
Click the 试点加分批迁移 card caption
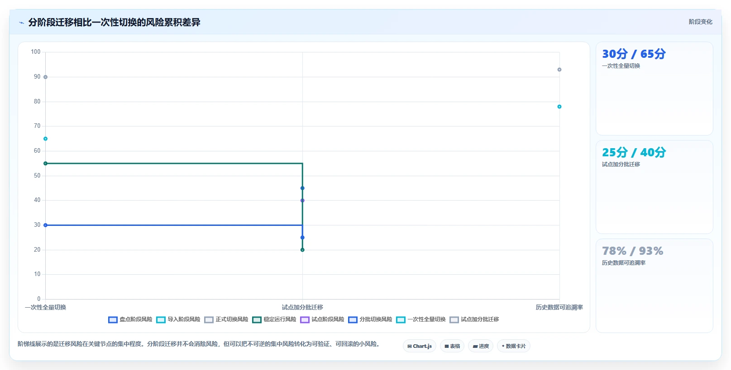click(621, 164)
